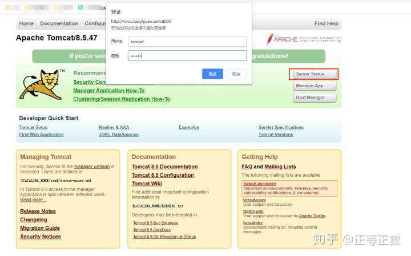Open Realms & AAA link
Viewport: 411px width, 256px height.
pyautogui.click(x=114, y=127)
